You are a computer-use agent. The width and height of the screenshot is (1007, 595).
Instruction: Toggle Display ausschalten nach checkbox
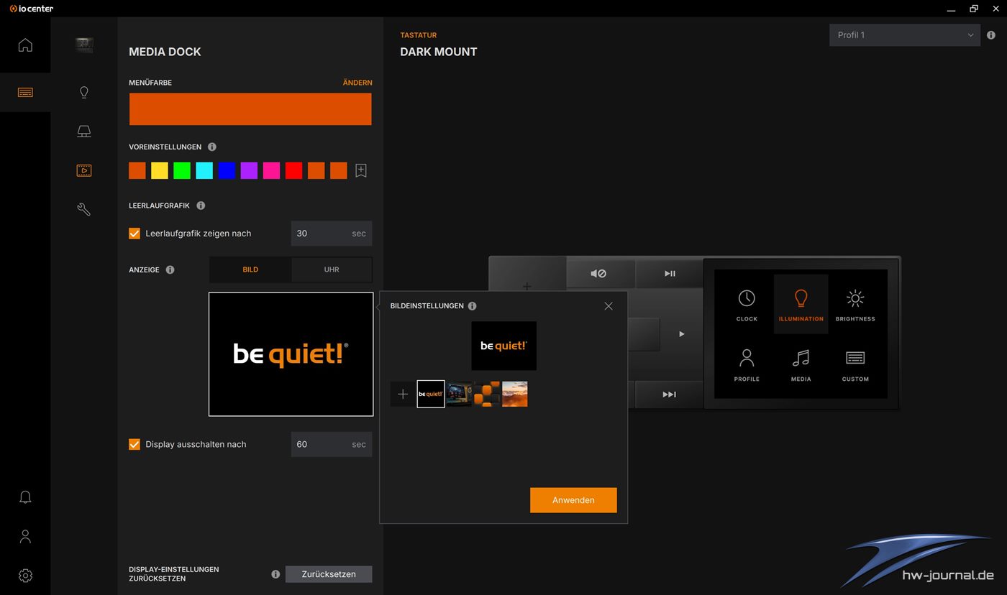coord(135,444)
